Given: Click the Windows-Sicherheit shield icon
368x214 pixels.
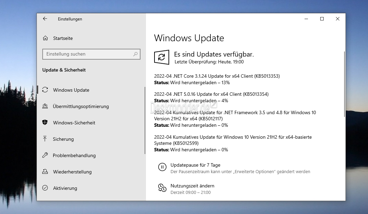Looking at the screenshot, I should [45, 123].
